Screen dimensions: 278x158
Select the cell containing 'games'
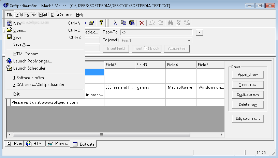click(x=150, y=87)
